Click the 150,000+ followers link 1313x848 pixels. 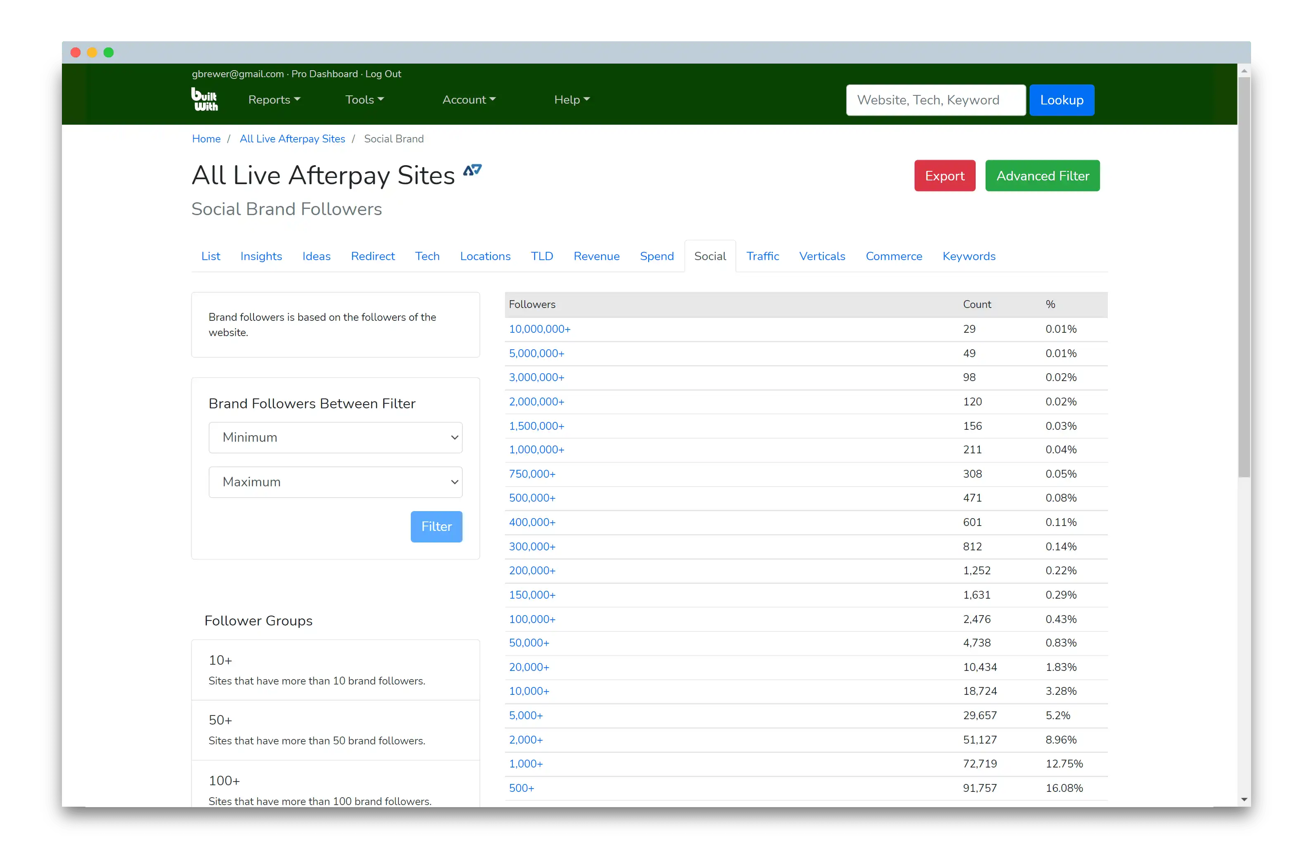click(x=532, y=595)
